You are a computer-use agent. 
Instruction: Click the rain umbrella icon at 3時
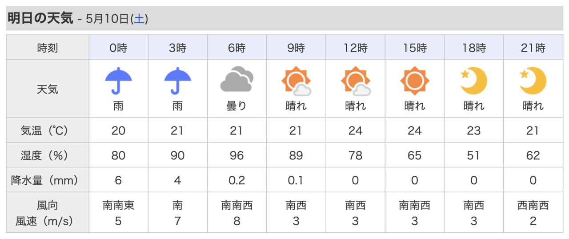click(x=177, y=81)
